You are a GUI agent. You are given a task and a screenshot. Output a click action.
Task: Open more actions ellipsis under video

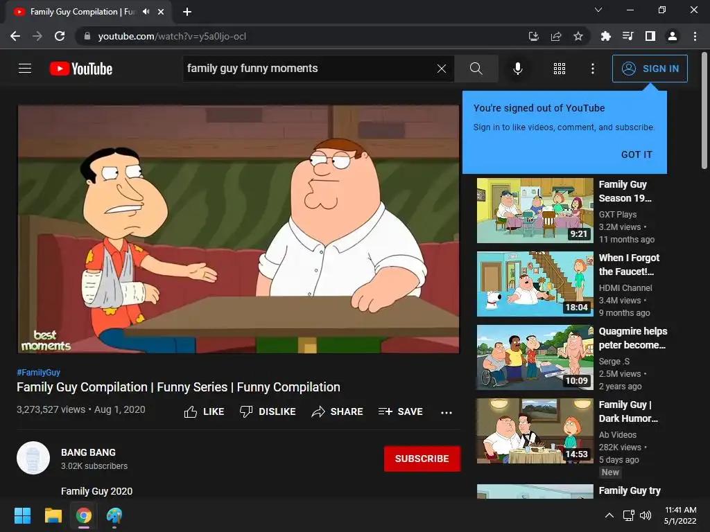447,412
